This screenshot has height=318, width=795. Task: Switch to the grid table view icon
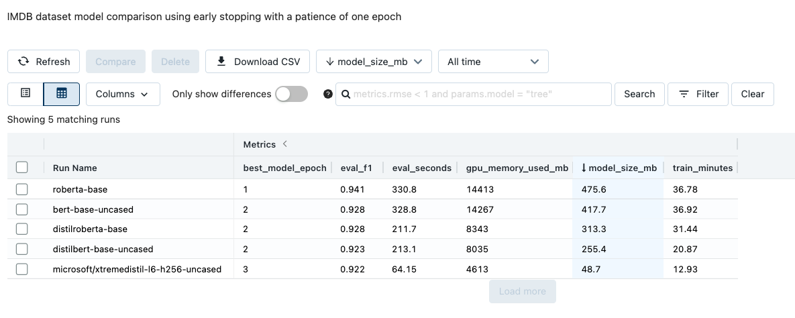click(61, 94)
